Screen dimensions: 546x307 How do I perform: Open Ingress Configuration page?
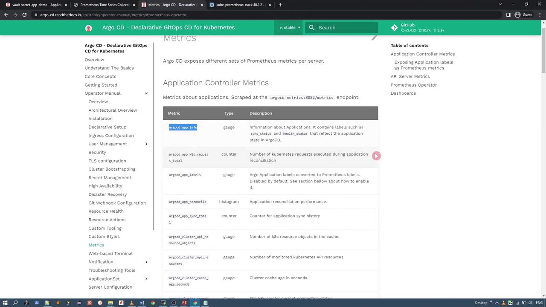tap(111, 136)
